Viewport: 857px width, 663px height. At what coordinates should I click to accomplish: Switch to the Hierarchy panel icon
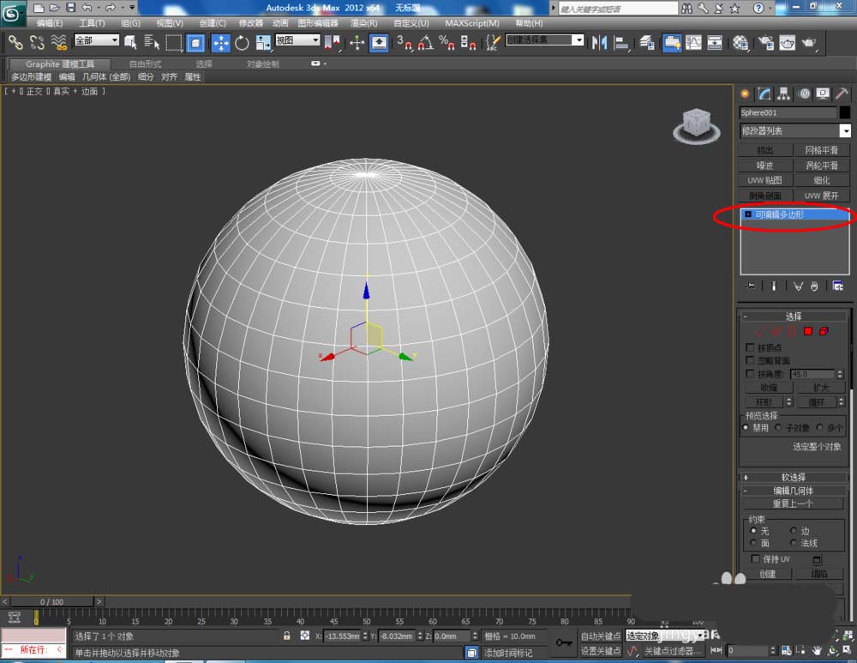pyautogui.click(x=784, y=93)
